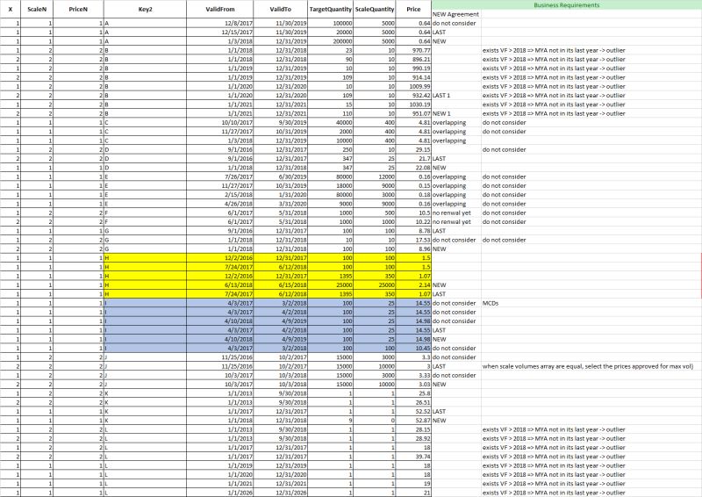Click the NEW 1 label cell

pos(456,113)
